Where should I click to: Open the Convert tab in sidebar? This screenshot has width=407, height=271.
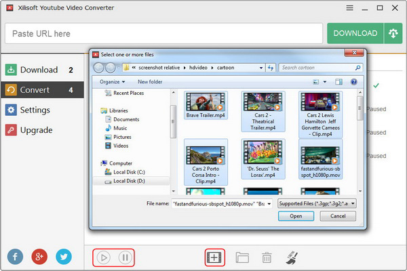(x=42, y=89)
